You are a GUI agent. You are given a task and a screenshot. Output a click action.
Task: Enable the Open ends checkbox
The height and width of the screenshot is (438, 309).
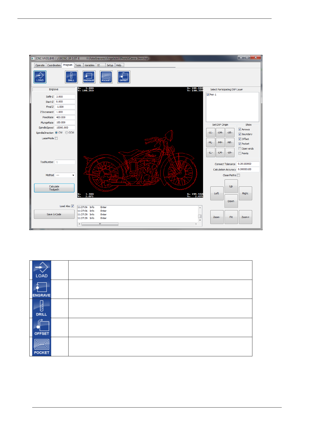pos(240,149)
